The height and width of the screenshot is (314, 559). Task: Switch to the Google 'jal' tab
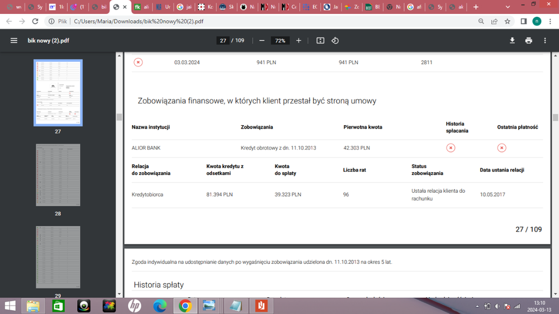click(x=184, y=7)
